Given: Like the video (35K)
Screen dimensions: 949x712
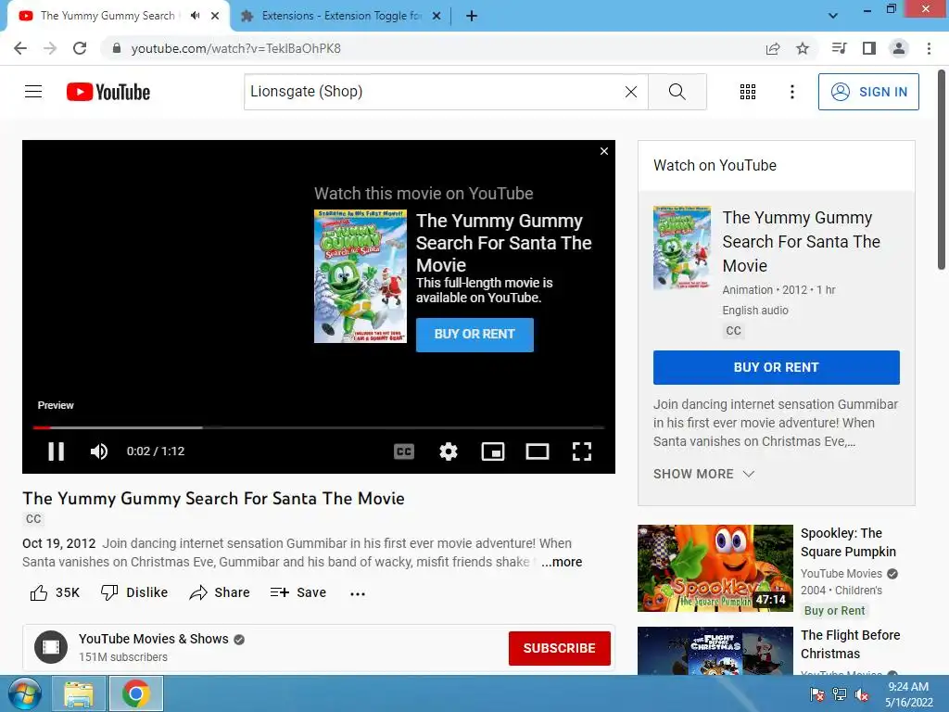Looking at the screenshot, I should pos(55,592).
